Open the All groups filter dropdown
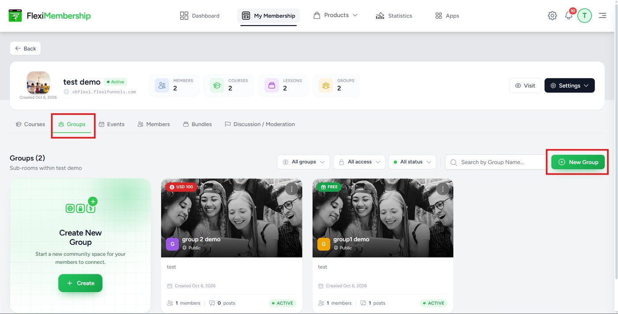The image size is (618, 314). click(304, 162)
